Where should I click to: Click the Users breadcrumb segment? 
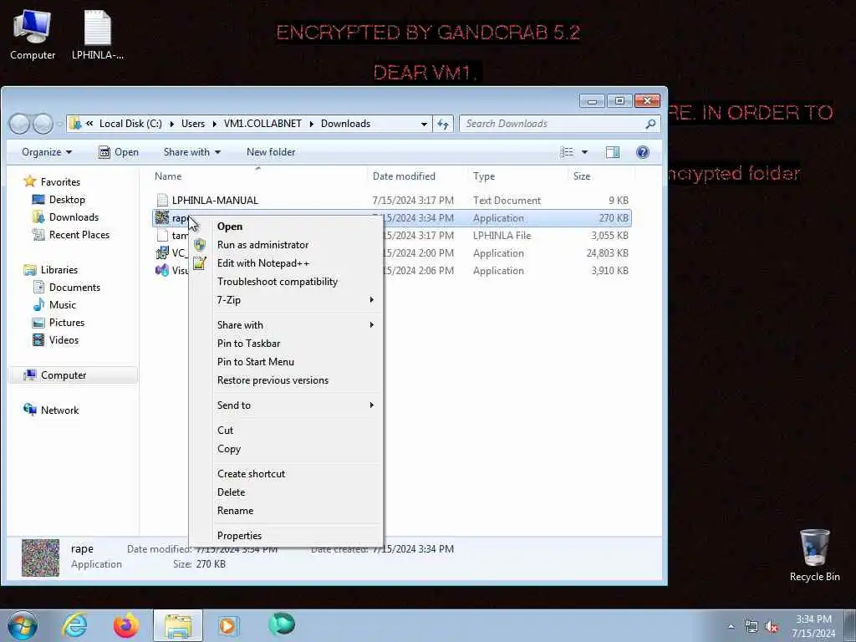click(193, 124)
